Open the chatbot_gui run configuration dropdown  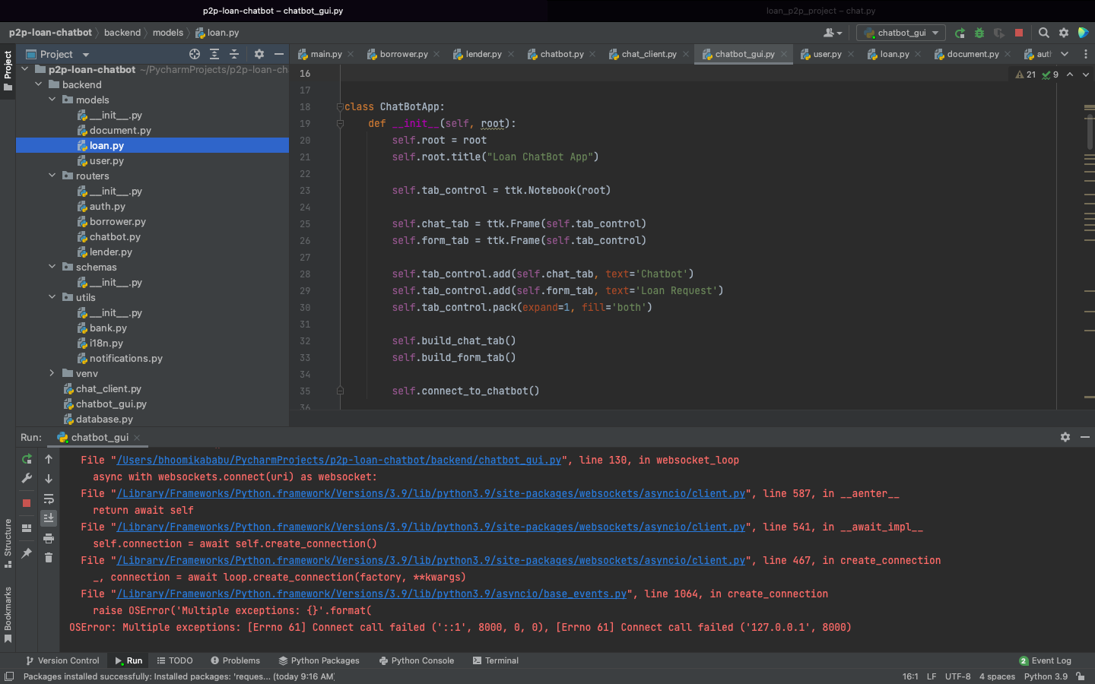901,33
